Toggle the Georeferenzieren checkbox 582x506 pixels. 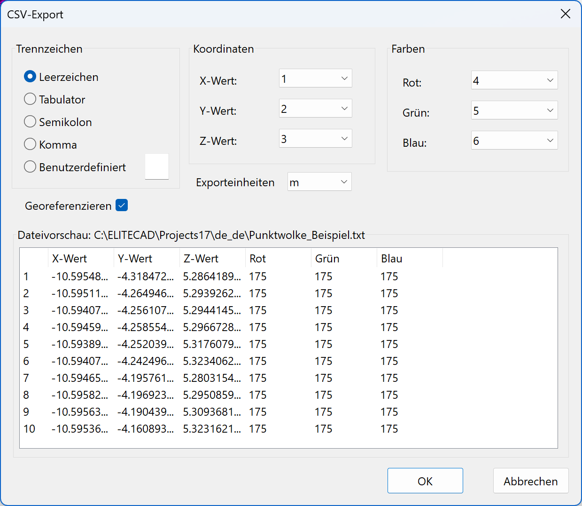[122, 206]
